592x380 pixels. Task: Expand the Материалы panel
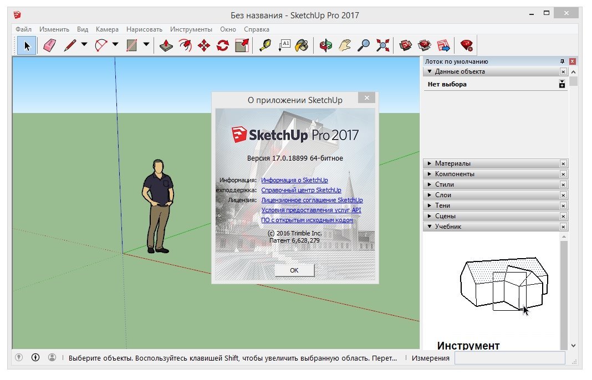point(429,163)
